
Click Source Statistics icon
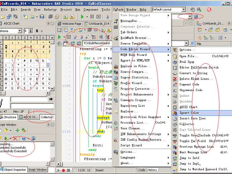tap(116, 78)
